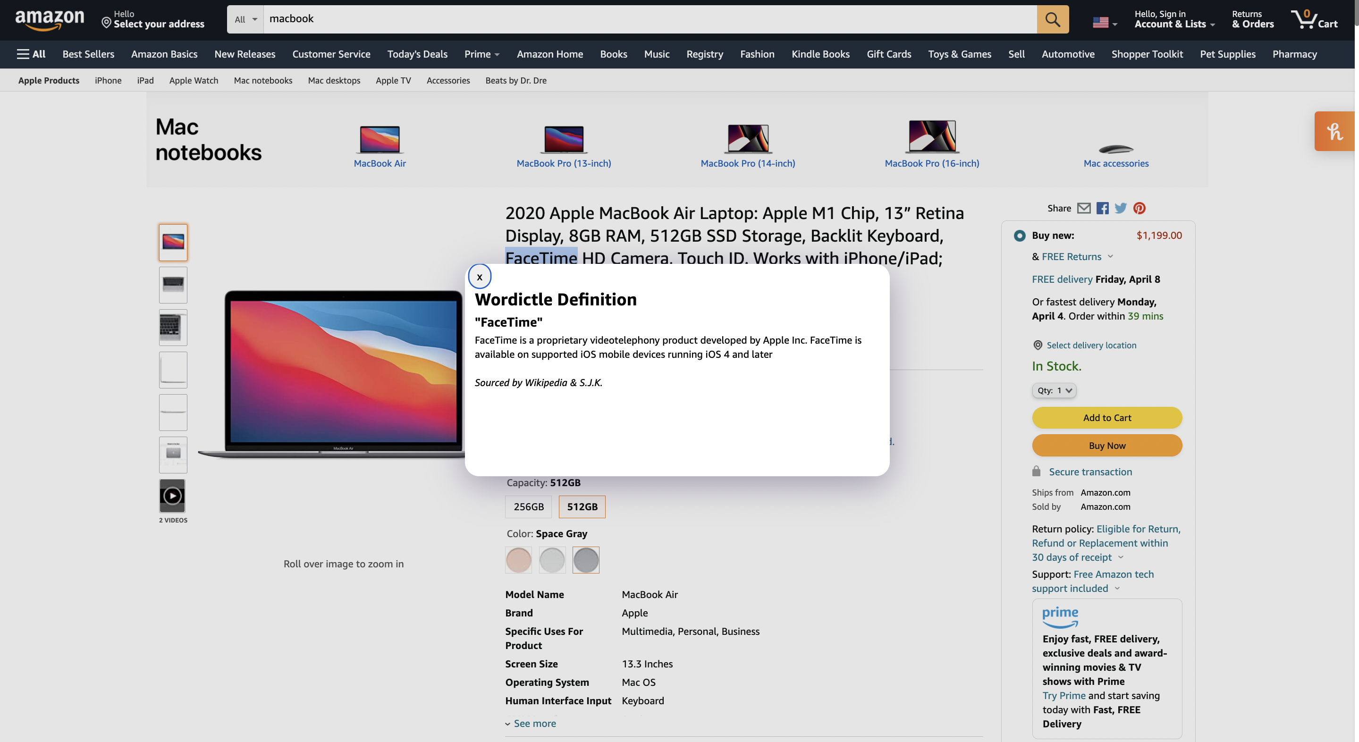
Task: Click the Add to Cart button
Action: click(1106, 418)
